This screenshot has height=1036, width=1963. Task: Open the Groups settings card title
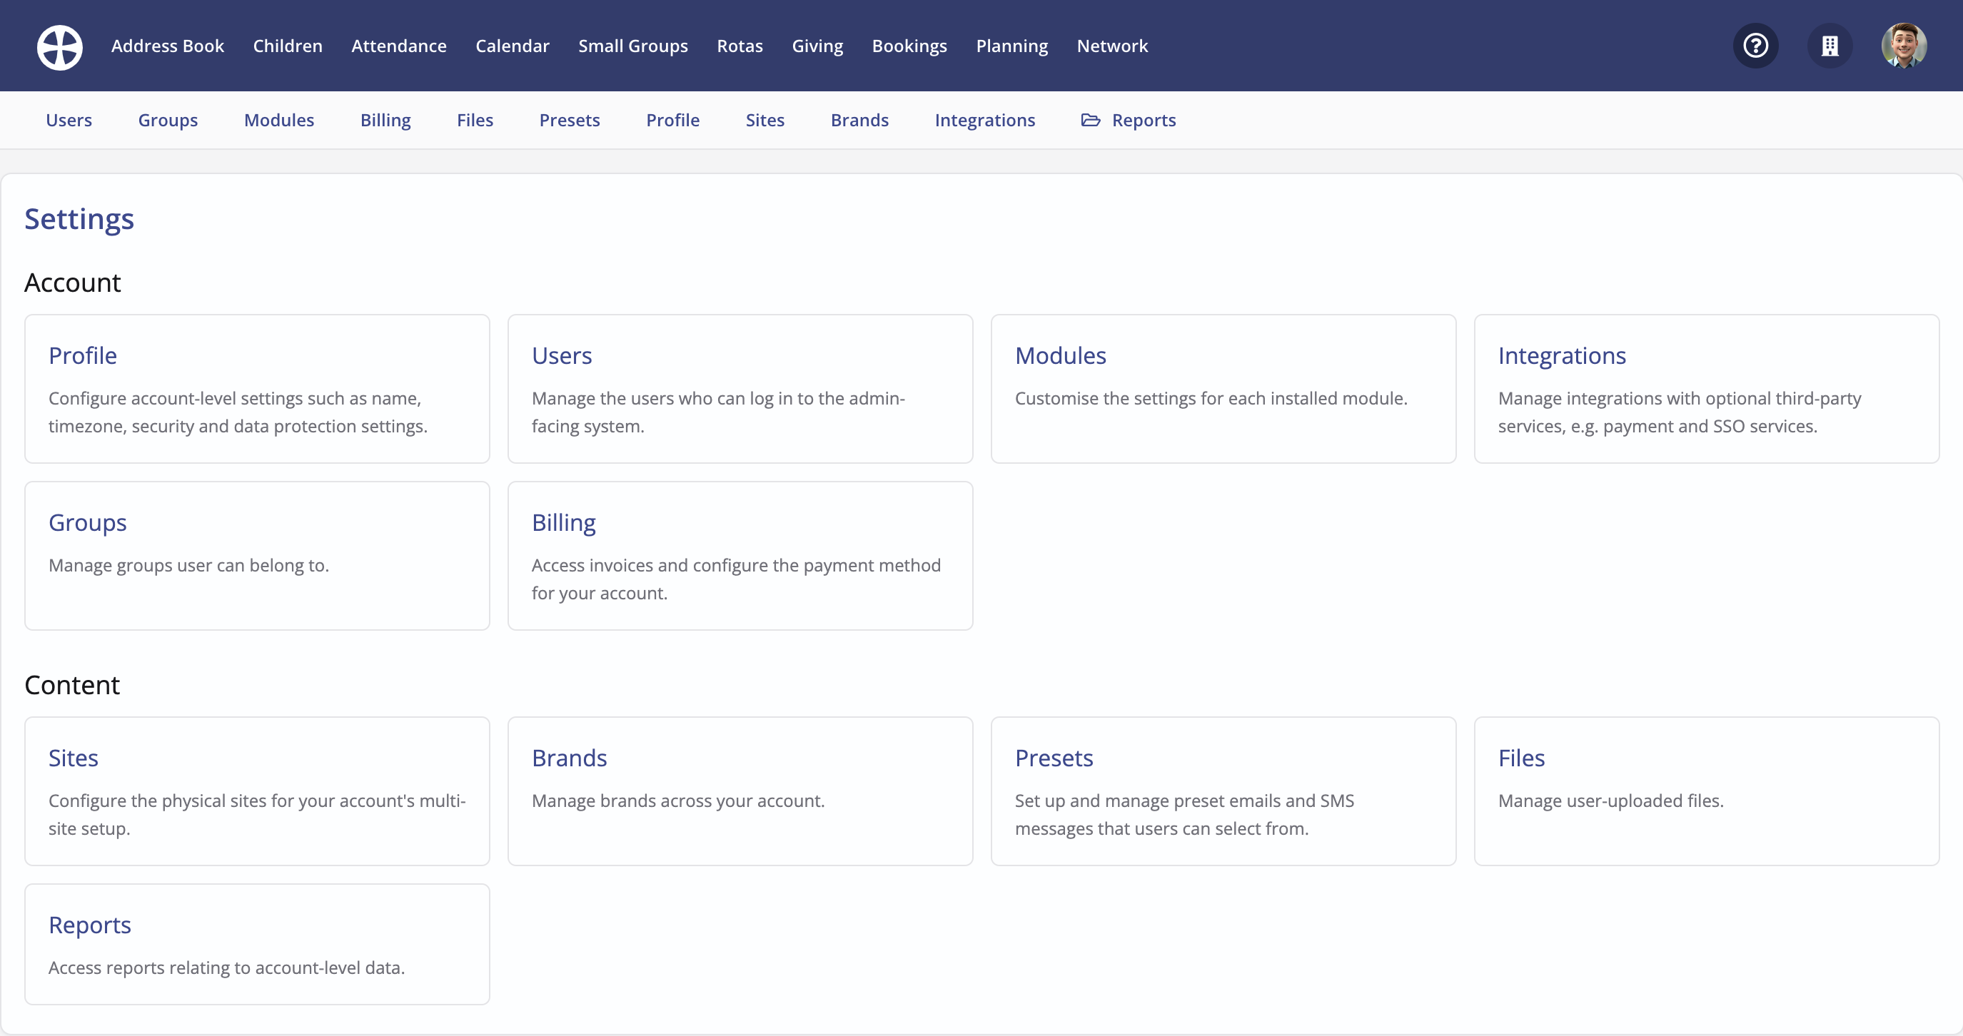(88, 522)
